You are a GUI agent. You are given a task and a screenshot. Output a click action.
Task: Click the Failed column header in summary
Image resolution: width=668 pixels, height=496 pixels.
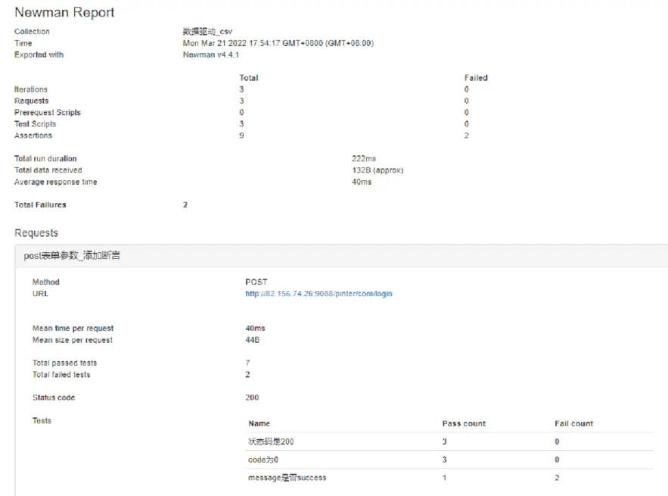476,78
